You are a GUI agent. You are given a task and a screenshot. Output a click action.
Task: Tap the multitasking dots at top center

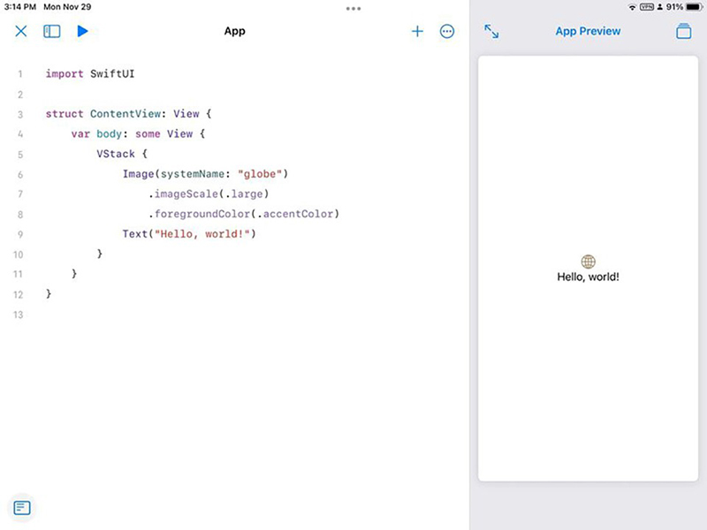coord(353,8)
